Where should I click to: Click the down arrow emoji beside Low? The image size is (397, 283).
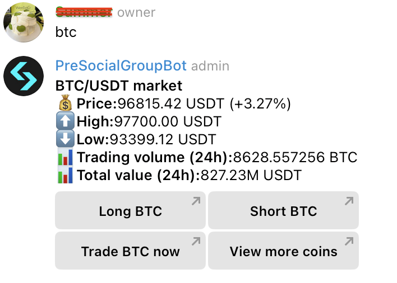65,138
